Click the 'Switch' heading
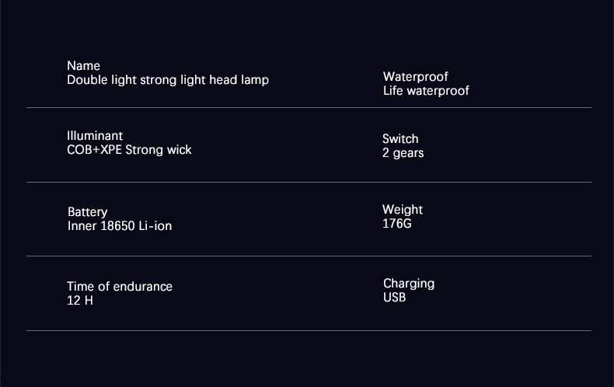The width and height of the screenshot is (614, 387). (x=400, y=139)
